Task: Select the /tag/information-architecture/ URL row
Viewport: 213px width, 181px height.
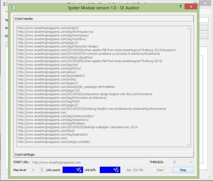Action: pos(62,98)
